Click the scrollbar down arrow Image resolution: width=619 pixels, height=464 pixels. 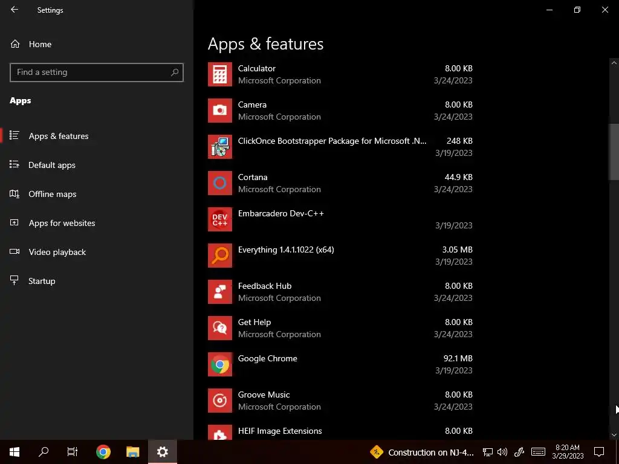[614, 435]
